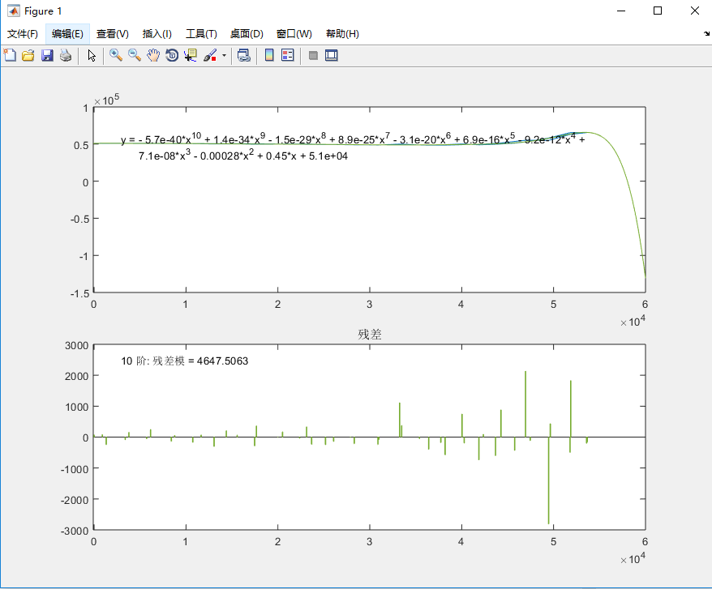Toggle Link Plot on
Screen dimensions: 712x589
tap(243, 55)
